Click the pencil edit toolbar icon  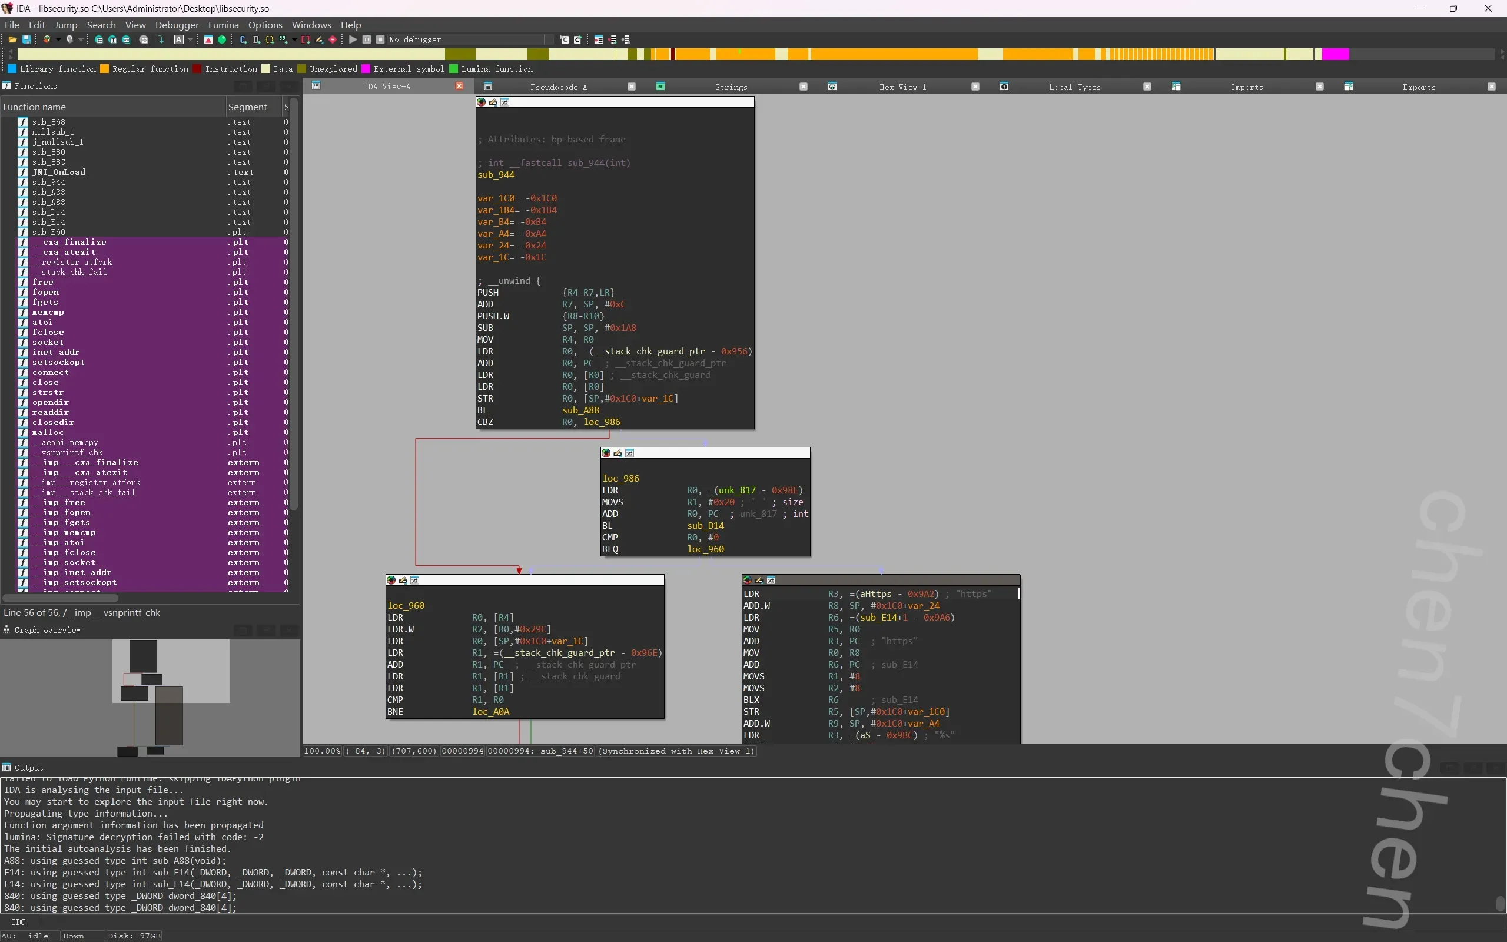320,39
